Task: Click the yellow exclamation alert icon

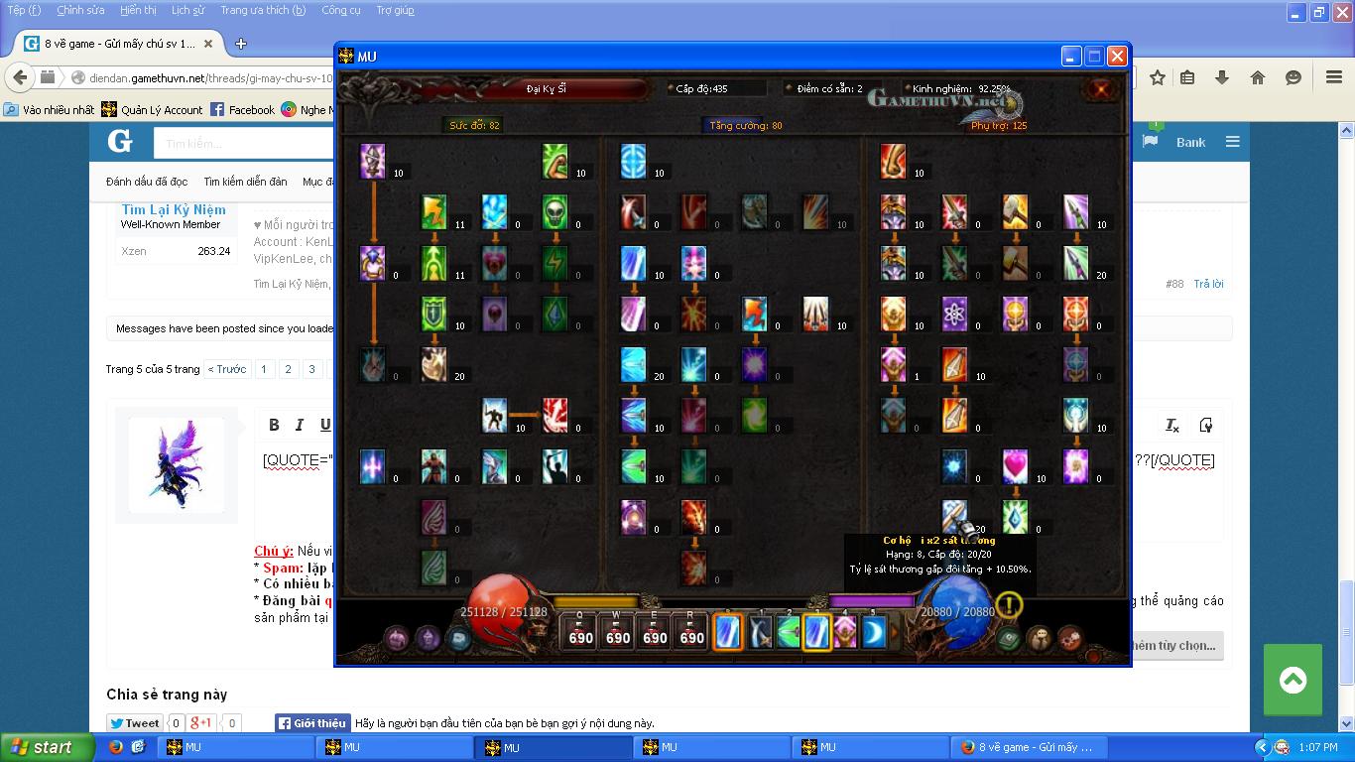Action: pos(1008,604)
